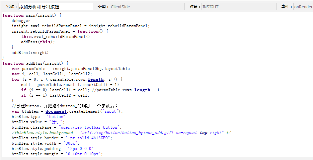
Task: Click the 'function main(insight)' declaration line
Action: click(x=32, y=15)
